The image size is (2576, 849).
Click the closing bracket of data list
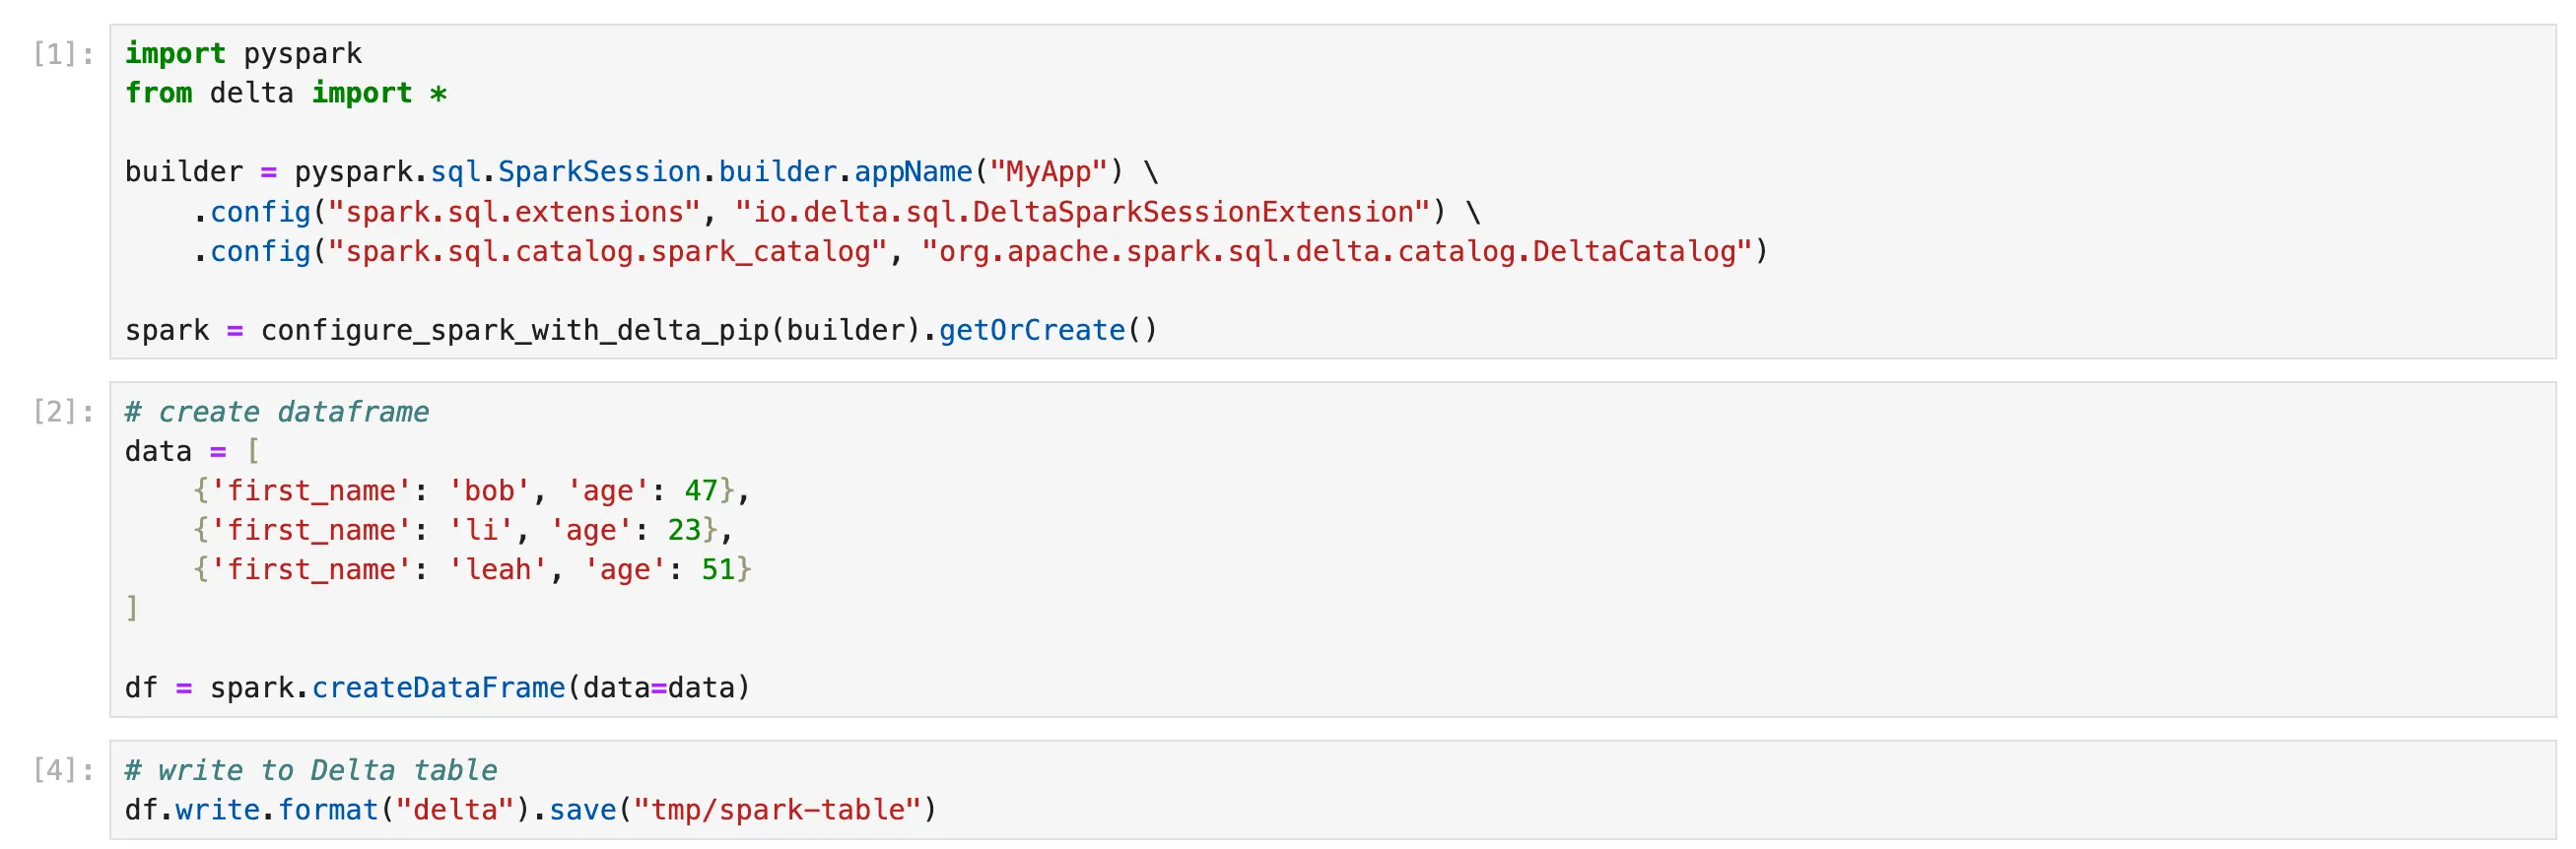pos(132,608)
